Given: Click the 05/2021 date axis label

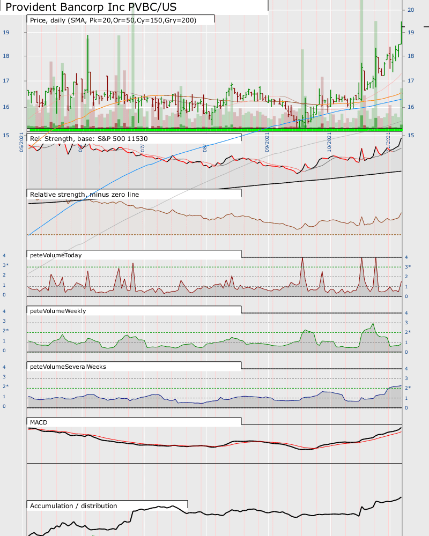Looking at the screenshot, I should [x=21, y=142].
